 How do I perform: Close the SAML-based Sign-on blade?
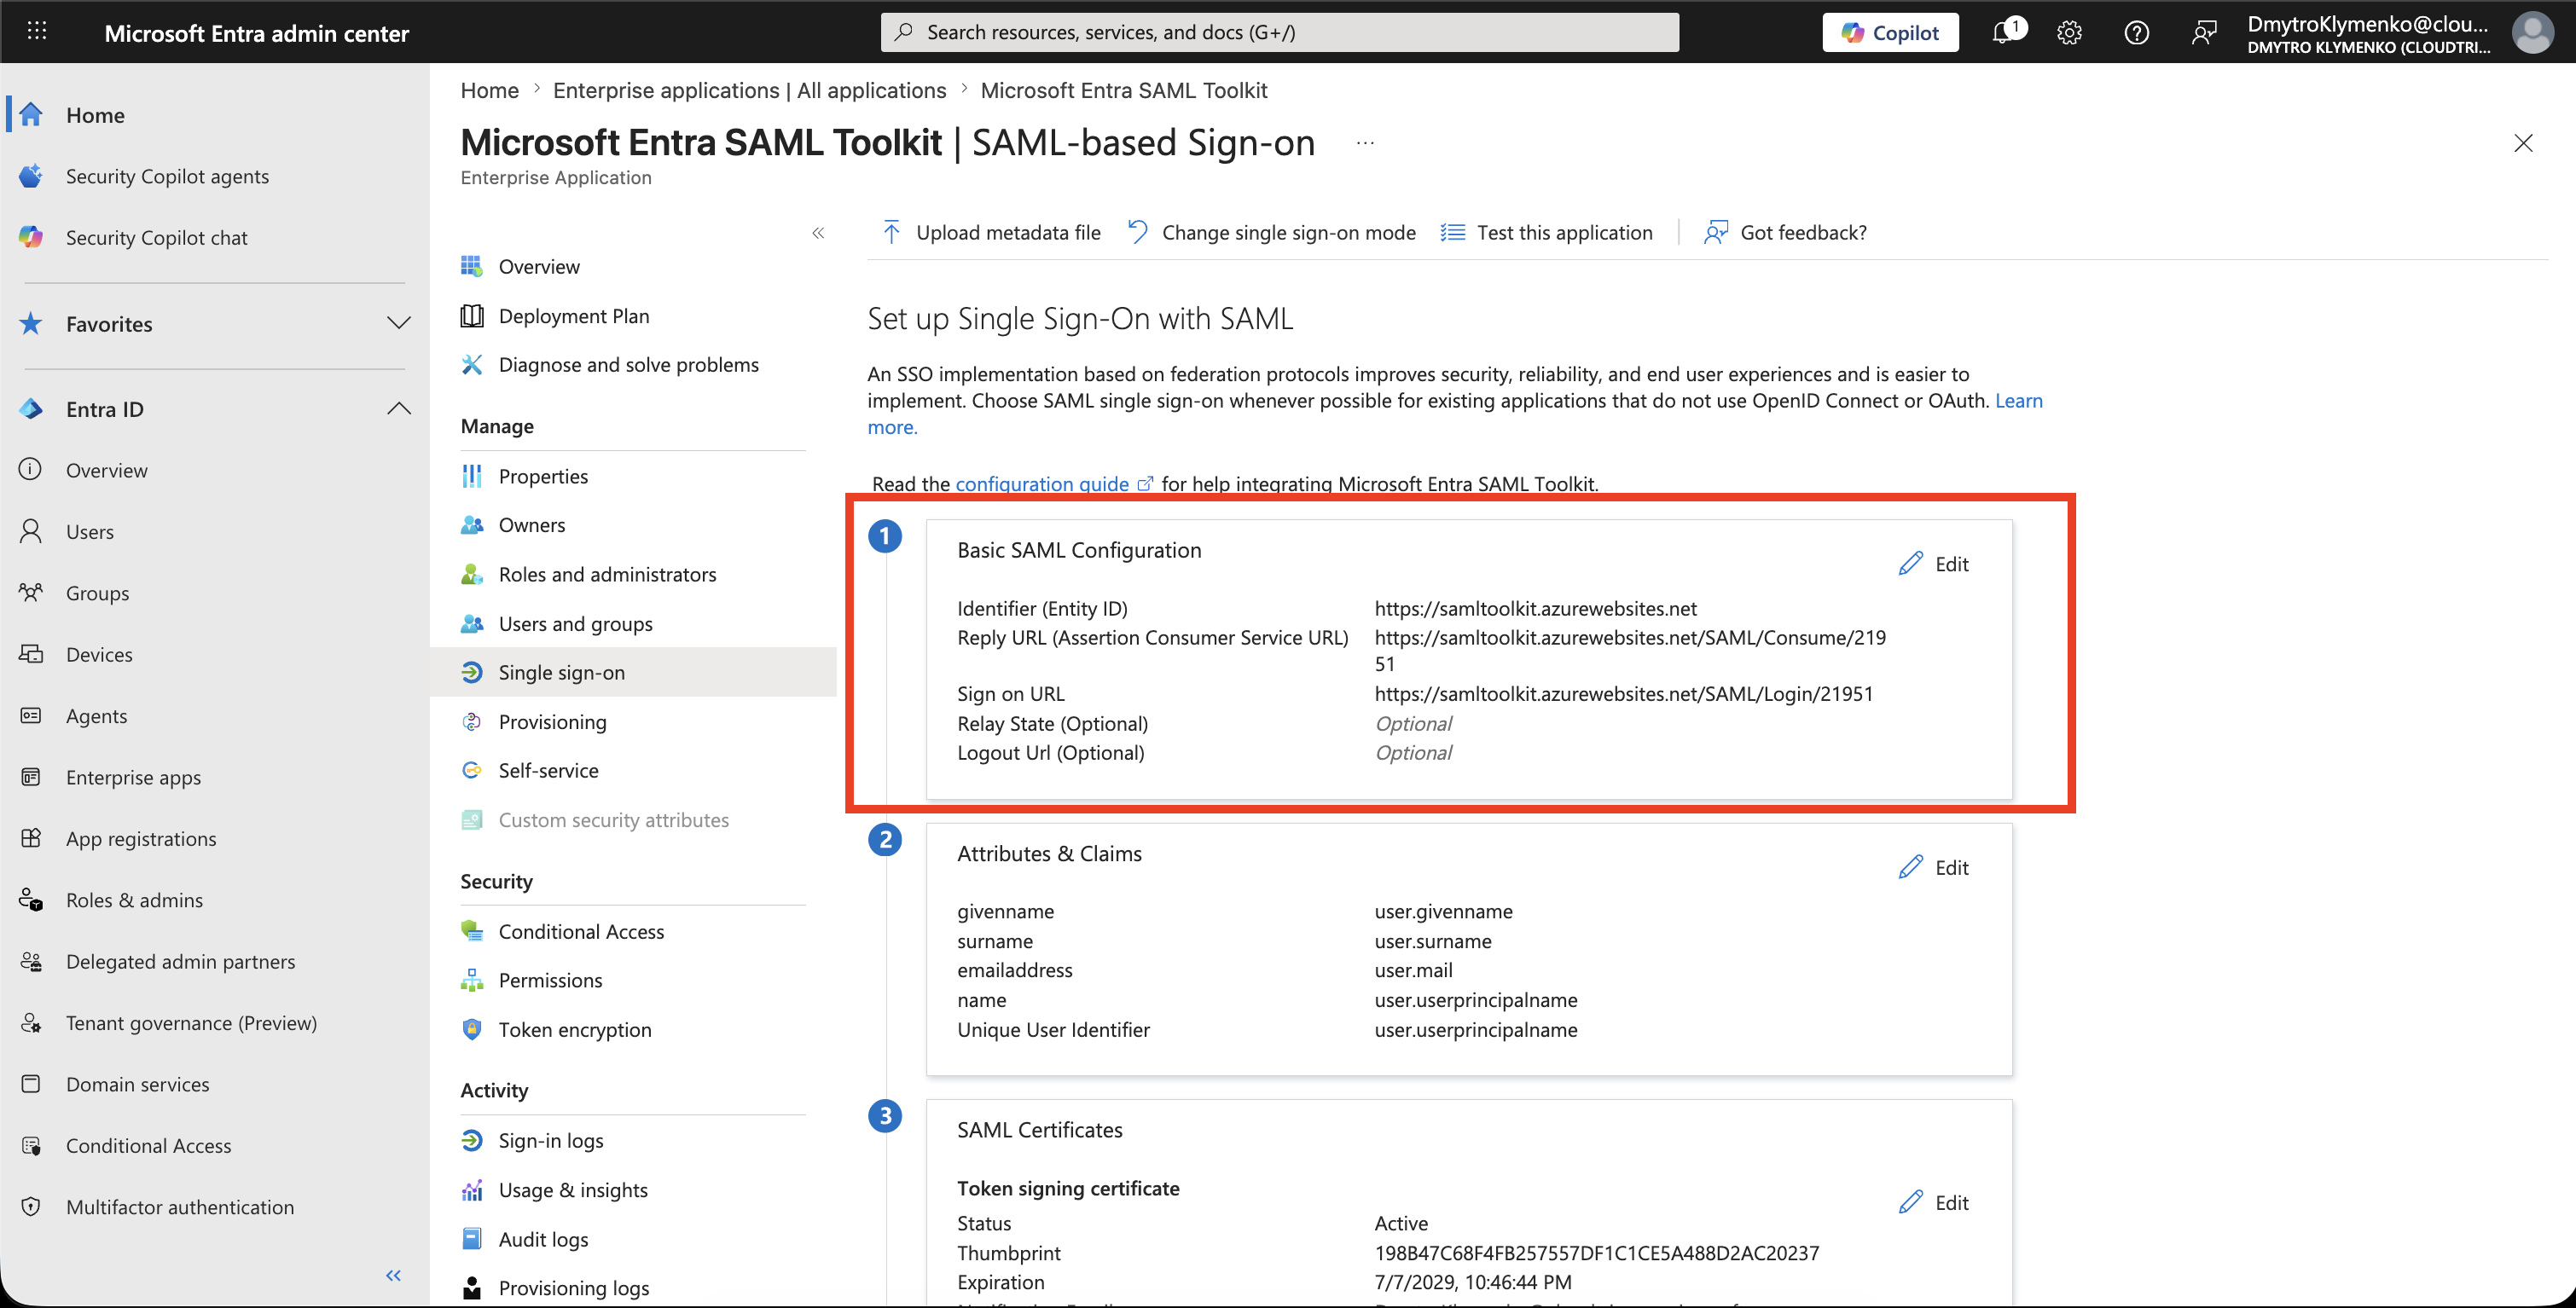pos(2523,143)
